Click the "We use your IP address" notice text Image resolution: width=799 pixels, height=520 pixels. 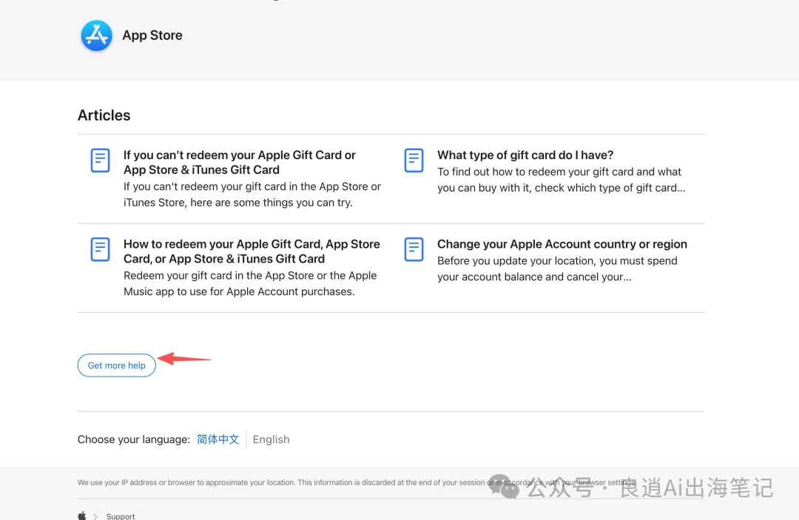(x=357, y=482)
